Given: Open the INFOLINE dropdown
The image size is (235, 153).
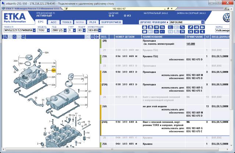Looking at the screenshot, I should point(203,22).
